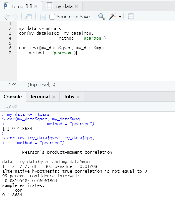Image resolution: width=175 pixels, height=198 pixels.
Task: Enable the Source on Save checkbox
Action: pos(52,17)
